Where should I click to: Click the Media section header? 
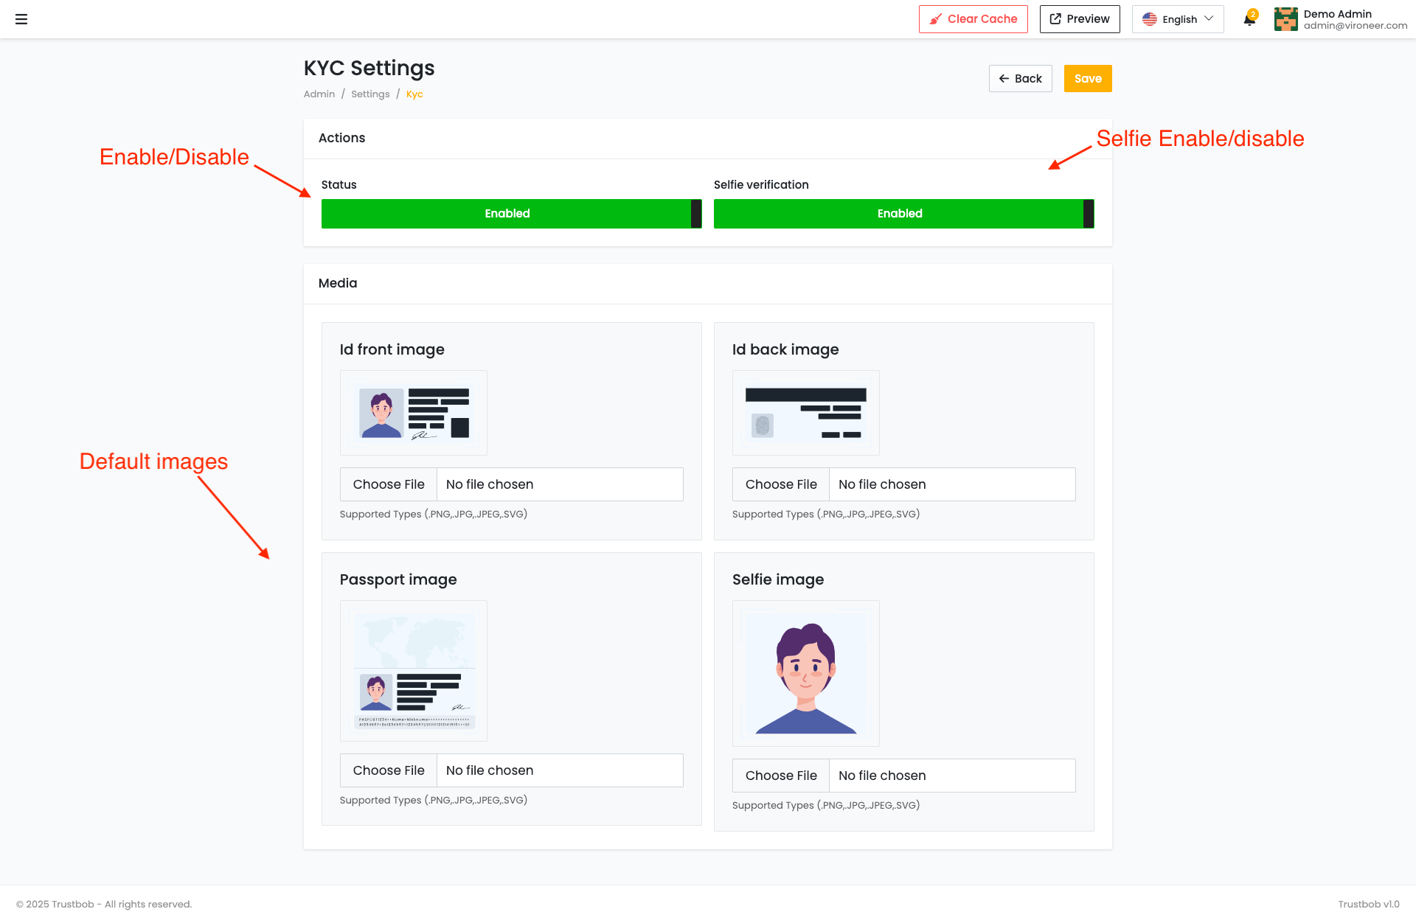338,283
